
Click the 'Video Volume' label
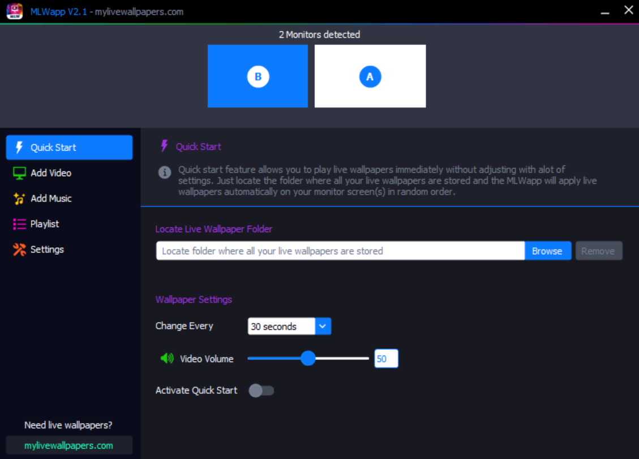coord(207,359)
